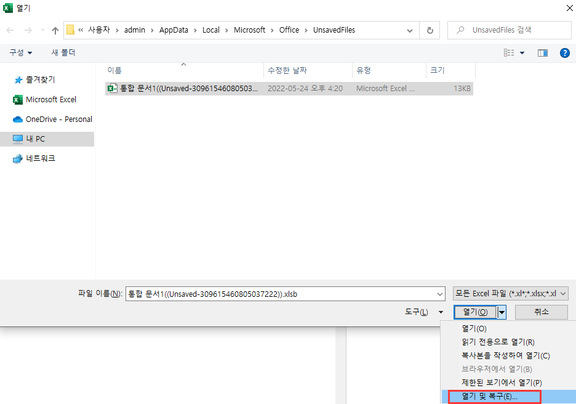Select the unsaved 통합 문서1 Excel file icon

click(x=112, y=88)
